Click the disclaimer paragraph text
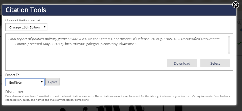This screenshot has width=242, height=111. tap(116, 96)
